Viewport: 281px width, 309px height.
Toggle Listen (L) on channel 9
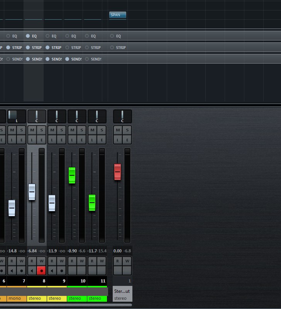tap(52, 140)
